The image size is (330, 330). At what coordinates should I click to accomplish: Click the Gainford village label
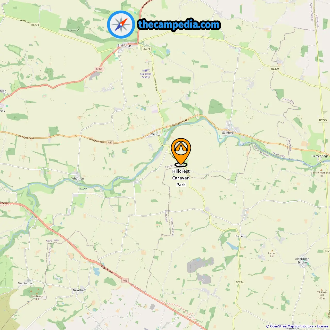pos(228,133)
